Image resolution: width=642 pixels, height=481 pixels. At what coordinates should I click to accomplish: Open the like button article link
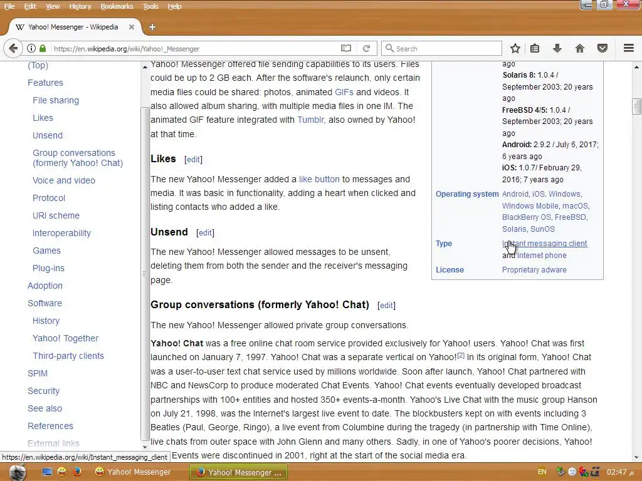click(x=319, y=179)
